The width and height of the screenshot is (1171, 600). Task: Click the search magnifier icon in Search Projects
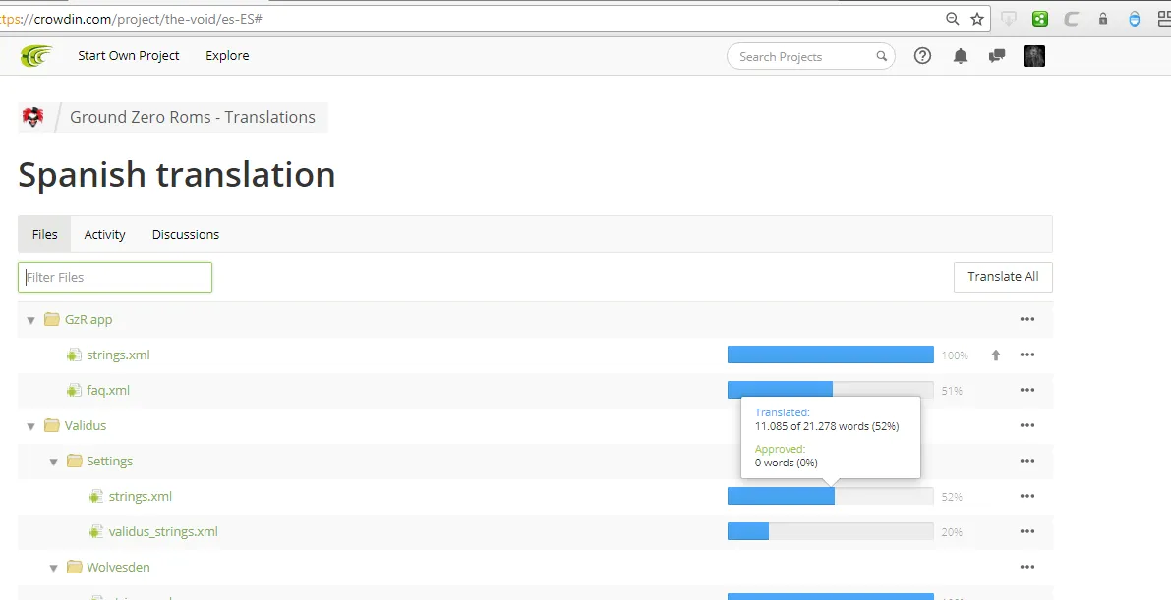pos(881,56)
